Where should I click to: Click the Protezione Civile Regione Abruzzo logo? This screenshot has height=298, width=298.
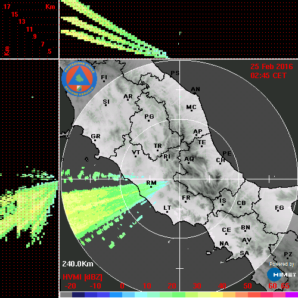pyautogui.click(x=79, y=79)
